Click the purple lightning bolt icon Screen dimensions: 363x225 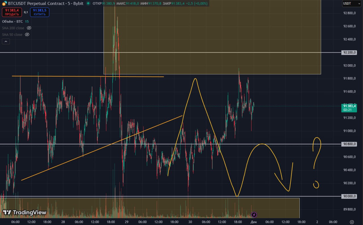(254, 215)
